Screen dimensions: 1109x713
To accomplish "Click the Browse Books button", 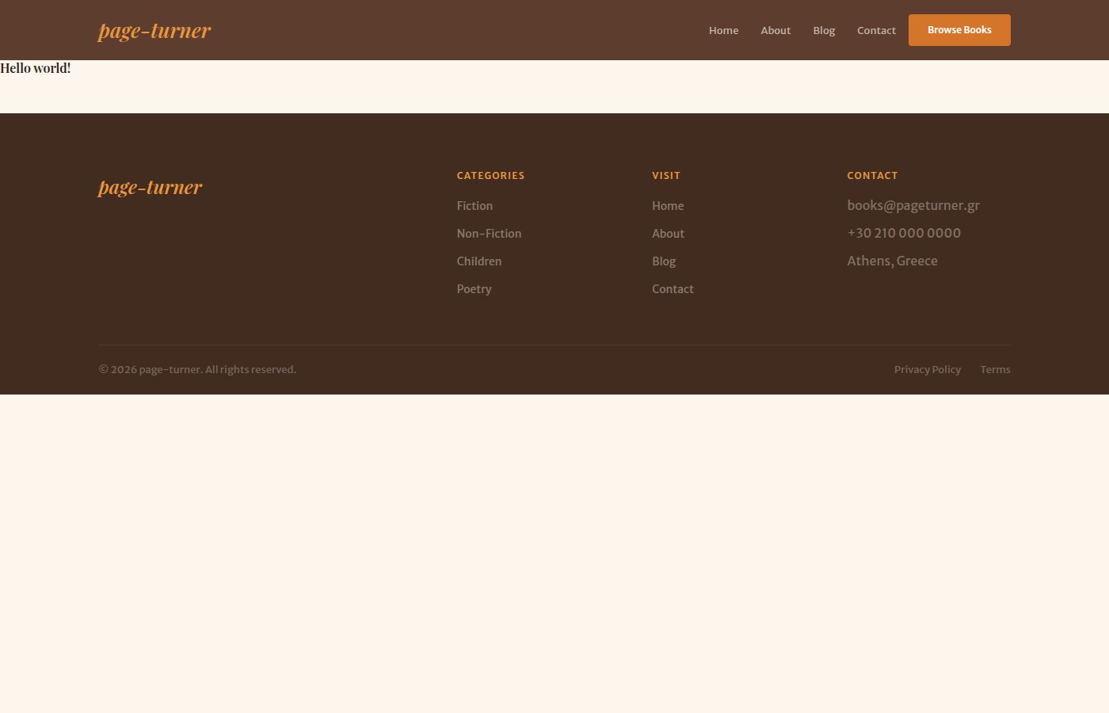I will pyautogui.click(x=959, y=30).
